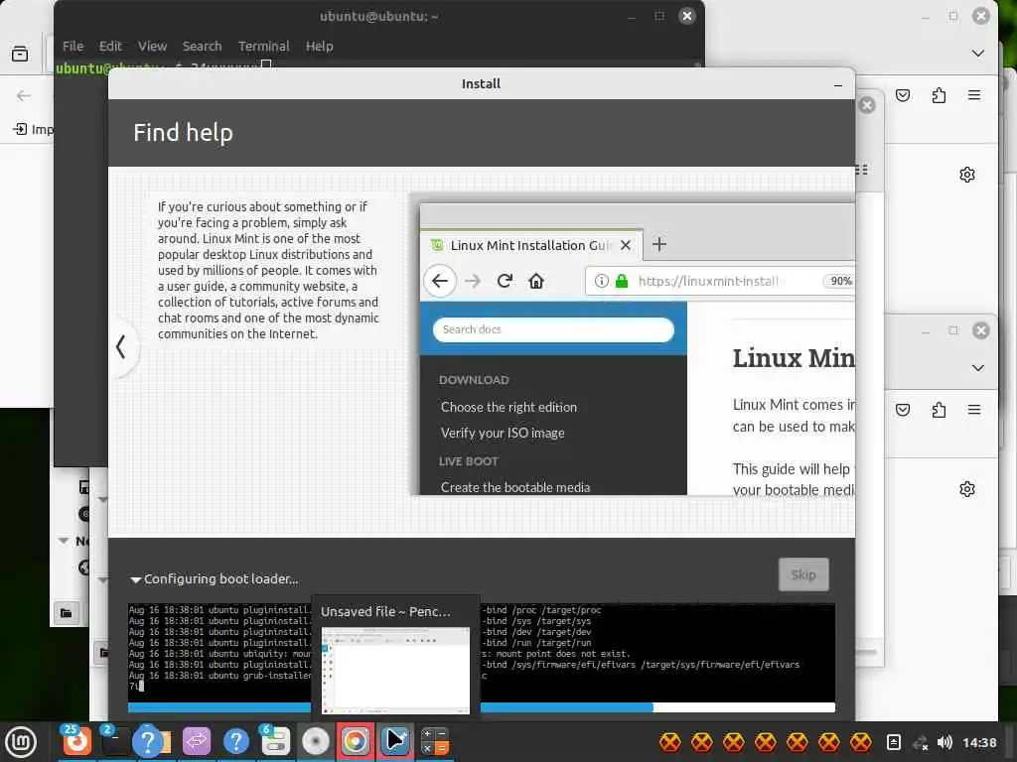This screenshot has height=762, width=1017.
Task: Open the hamburger menu in upper Firefox window
Action: 974,95
